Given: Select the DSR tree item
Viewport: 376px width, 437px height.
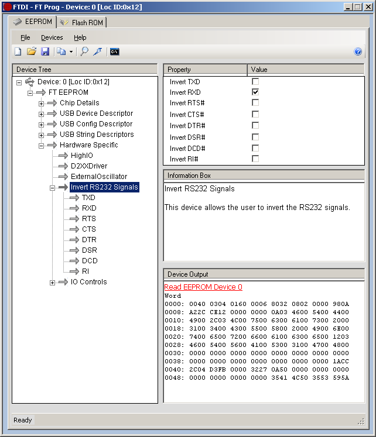Looking at the screenshot, I should 89,250.
